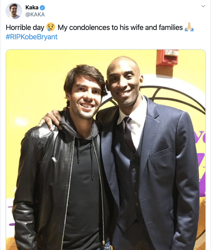
Task: Click the @KAKA username handle
Action: tap(35, 14)
